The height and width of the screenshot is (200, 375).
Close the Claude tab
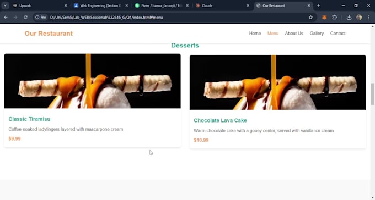pyautogui.click(x=248, y=5)
